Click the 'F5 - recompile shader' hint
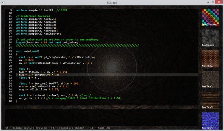Screen dimensions: 224x131 68,128
